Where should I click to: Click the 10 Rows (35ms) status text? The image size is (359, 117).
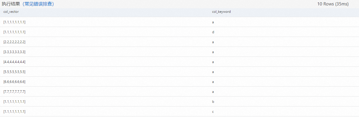333,4
